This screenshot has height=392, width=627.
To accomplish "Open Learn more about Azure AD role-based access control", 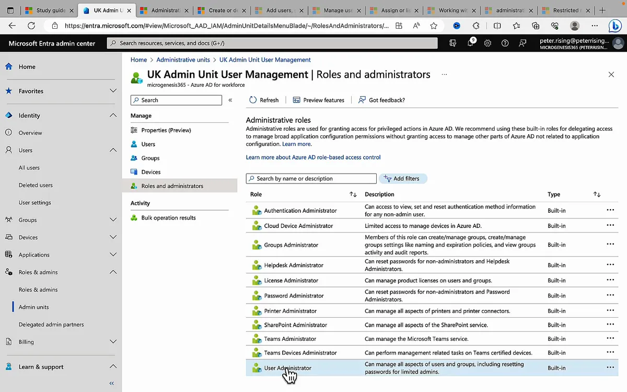I will tap(313, 157).
